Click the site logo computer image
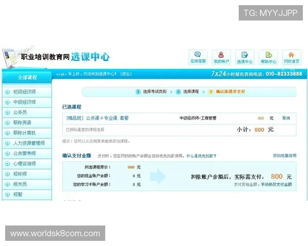The height and width of the screenshot is (246, 308). point(11,57)
